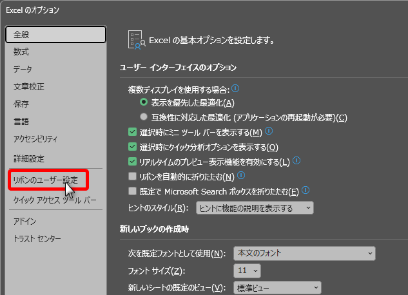Screen dimensions: 408x295
Task: Select 表示を優先した最適化 radio button
Action: point(144,102)
